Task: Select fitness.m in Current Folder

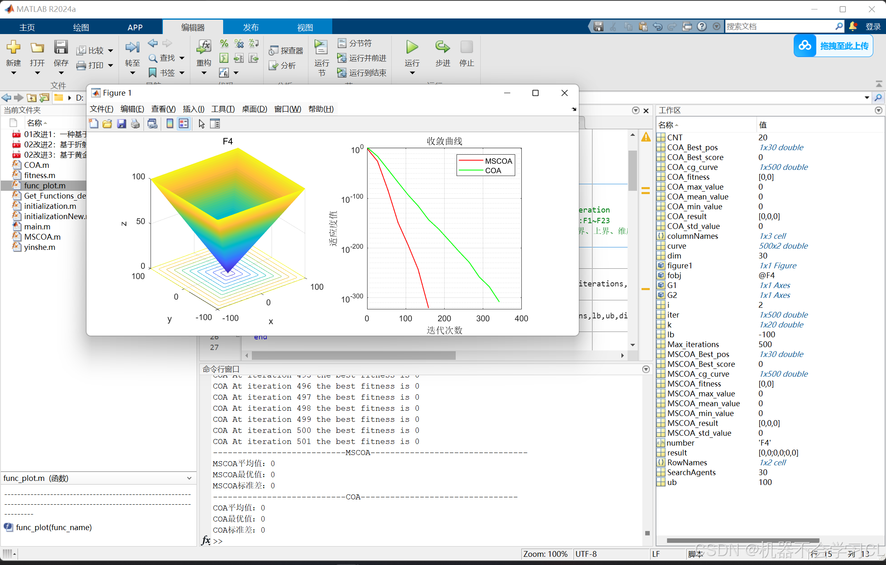Action: point(39,175)
